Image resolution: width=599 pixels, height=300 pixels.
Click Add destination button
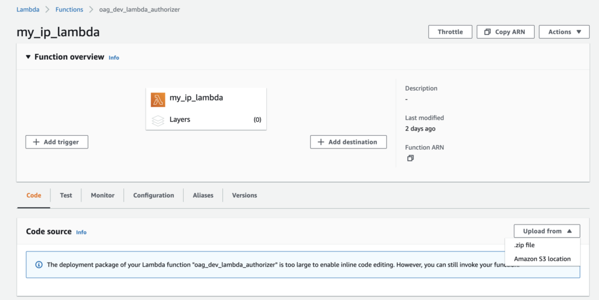click(x=348, y=142)
